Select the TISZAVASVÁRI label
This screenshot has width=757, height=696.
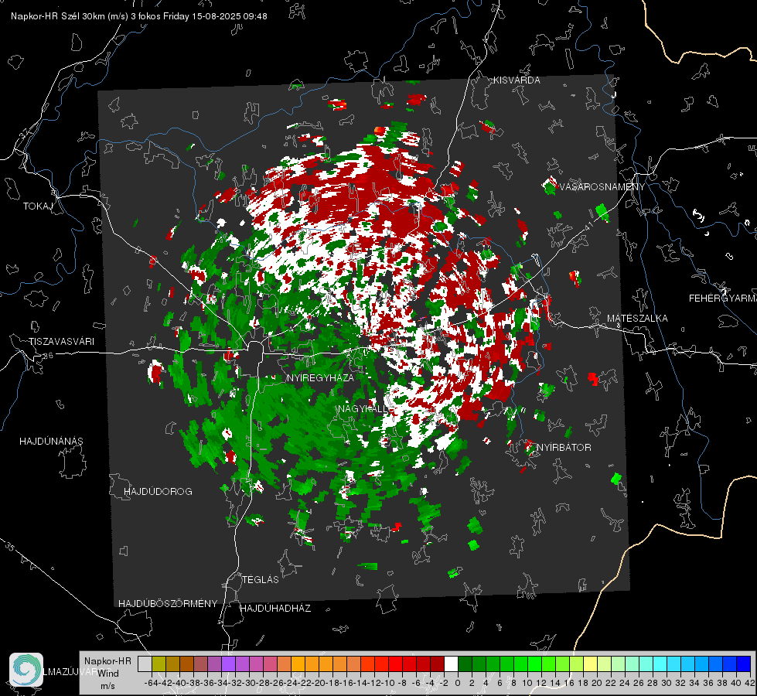click(x=61, y=342)
